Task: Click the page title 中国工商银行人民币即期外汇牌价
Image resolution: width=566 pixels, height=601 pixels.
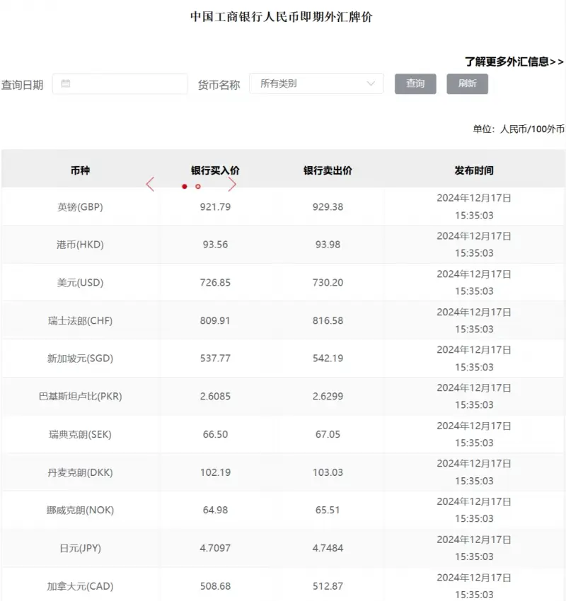Action: (282, 17)
